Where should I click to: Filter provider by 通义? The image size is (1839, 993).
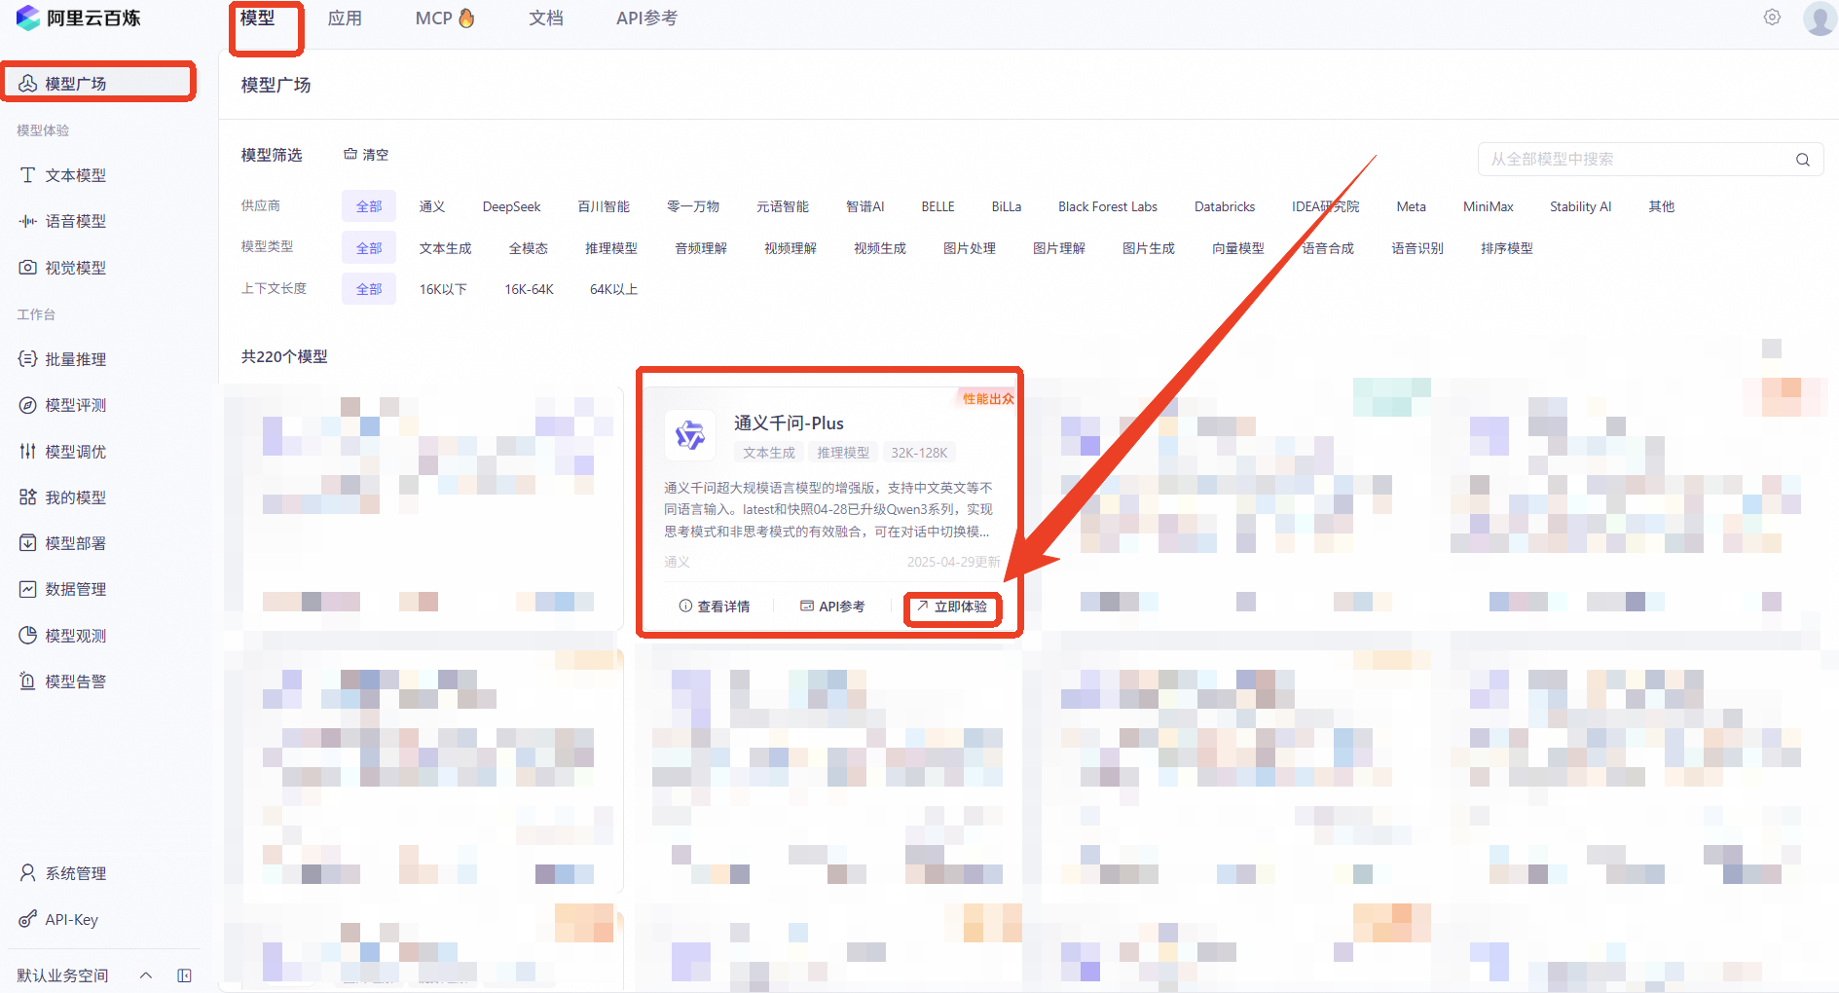point(432,206)
